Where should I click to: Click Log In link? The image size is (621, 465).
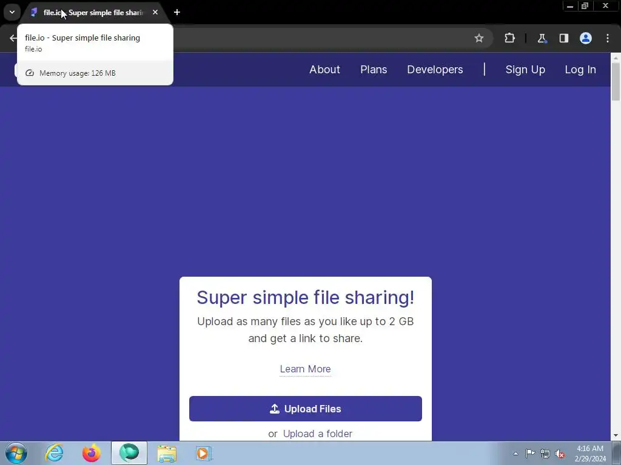pos(580,70)
